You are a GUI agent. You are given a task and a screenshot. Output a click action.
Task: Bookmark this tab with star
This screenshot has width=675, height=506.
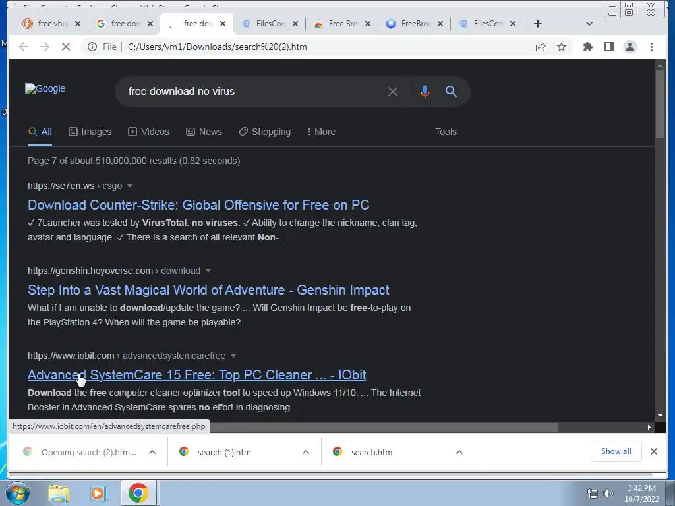[x=562, y=47]
